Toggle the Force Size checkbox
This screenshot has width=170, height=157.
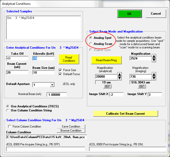[x=60, y=70]
